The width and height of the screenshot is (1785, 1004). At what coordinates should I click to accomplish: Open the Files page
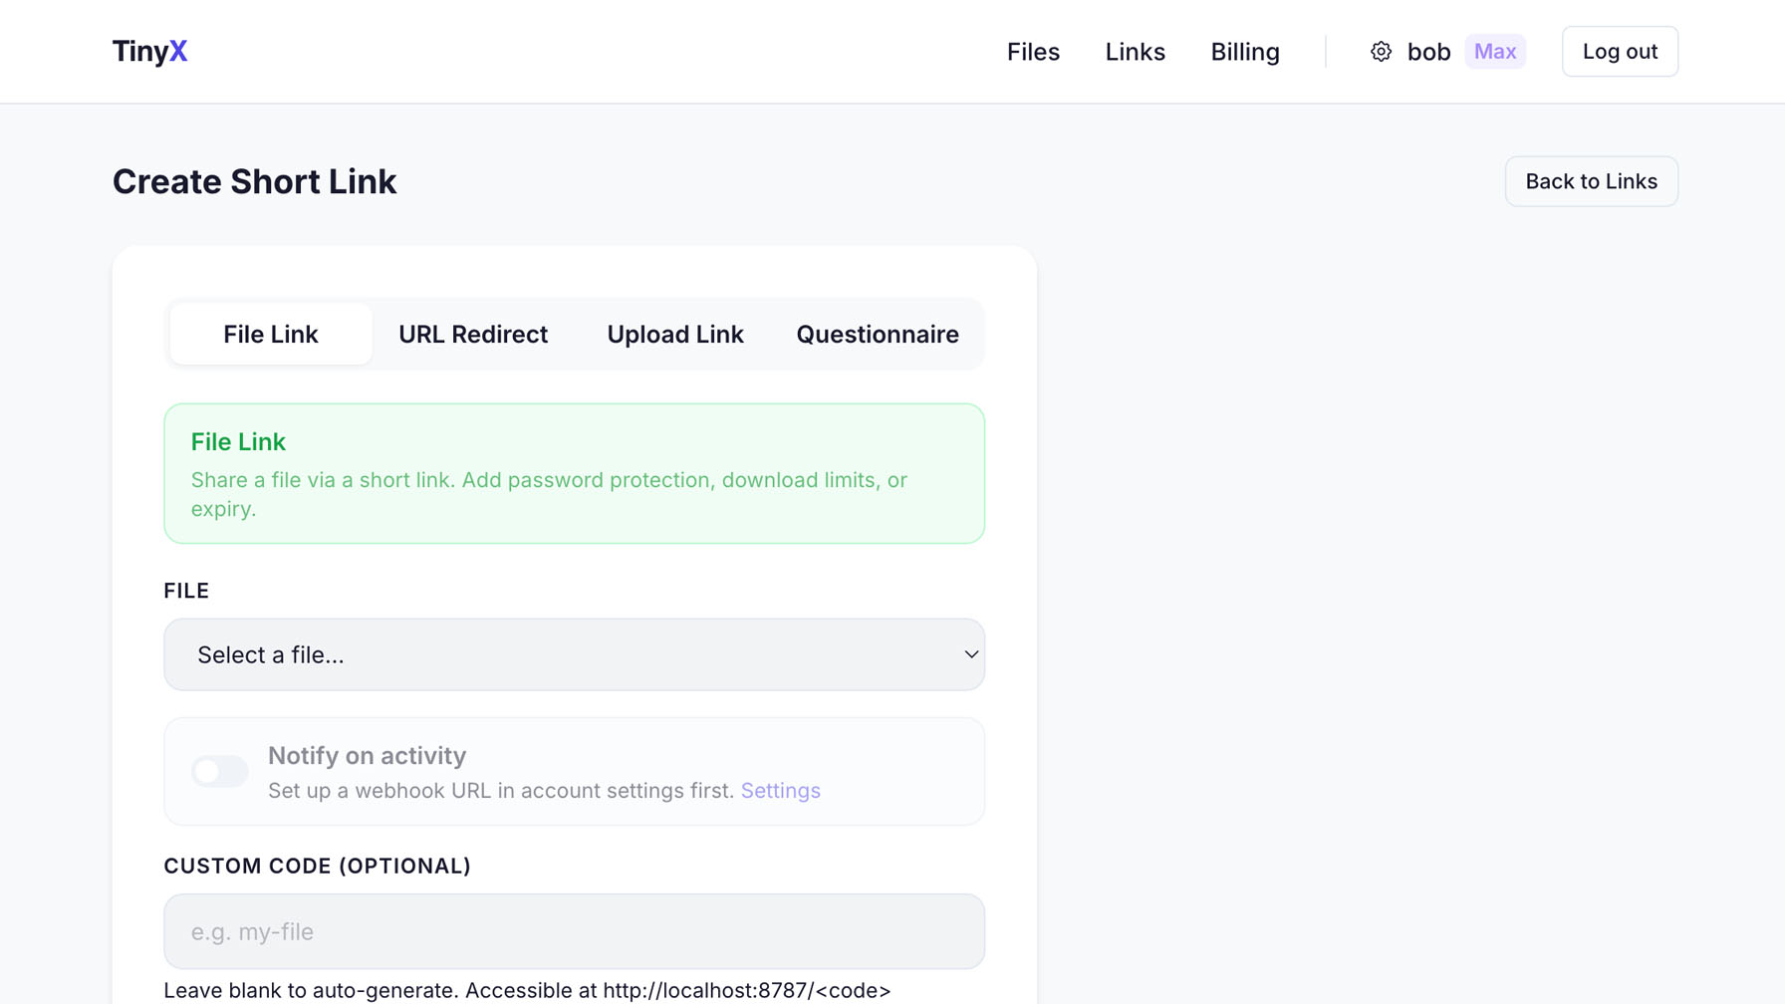1033,51
